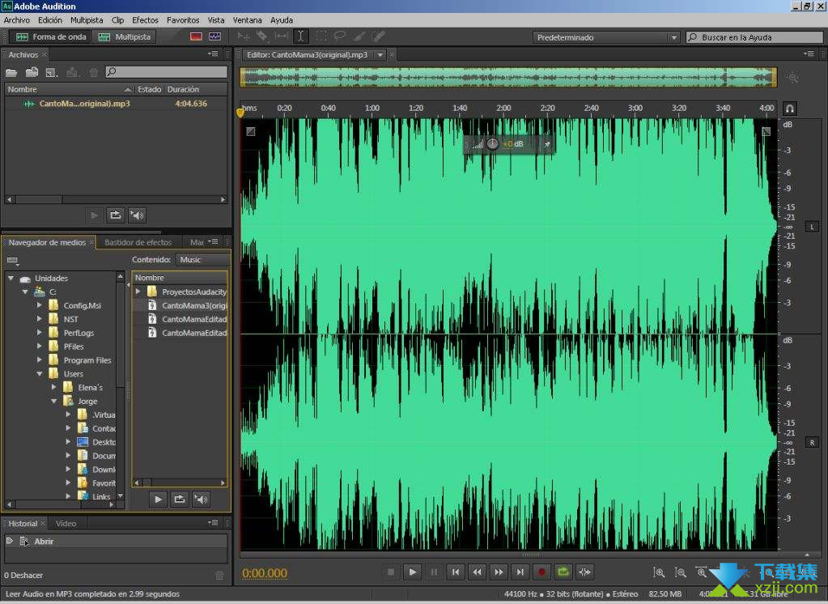Image resolution: width=828 pixels, height=604 pixels.
Task: Select the PerfLogs folder
Action: [x=79, y=333]
